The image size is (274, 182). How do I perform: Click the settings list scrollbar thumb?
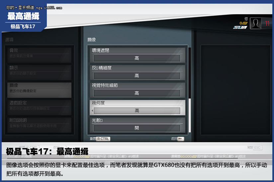click(x=190, y=115)
